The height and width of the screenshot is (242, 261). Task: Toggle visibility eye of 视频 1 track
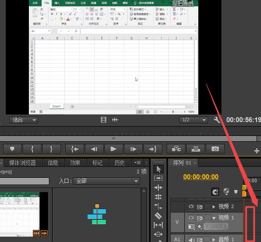click(x=191, y=217)
